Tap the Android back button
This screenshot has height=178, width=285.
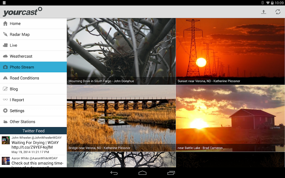pyautogui.click(x=114, y=173)
